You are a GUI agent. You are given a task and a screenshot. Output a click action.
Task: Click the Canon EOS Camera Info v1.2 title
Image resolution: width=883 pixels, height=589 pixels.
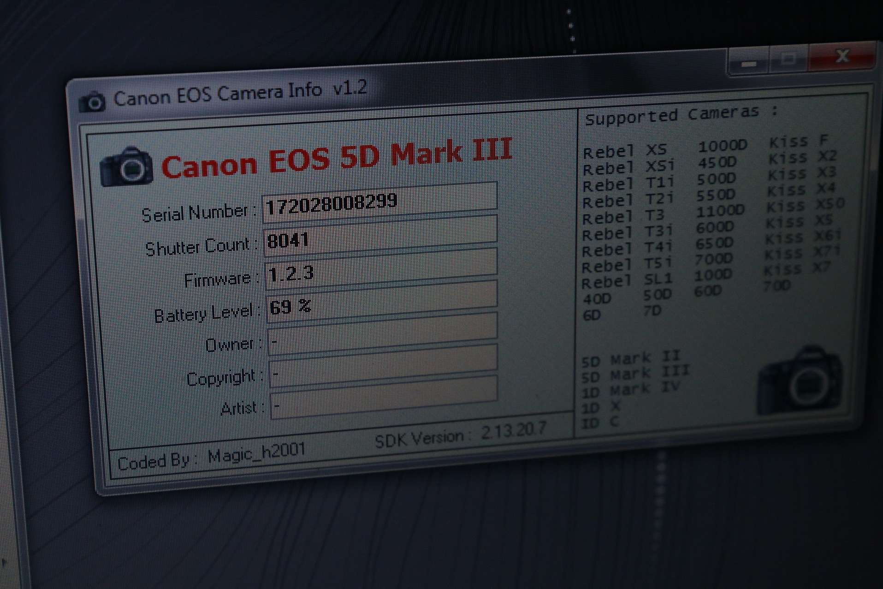[240, 93]
